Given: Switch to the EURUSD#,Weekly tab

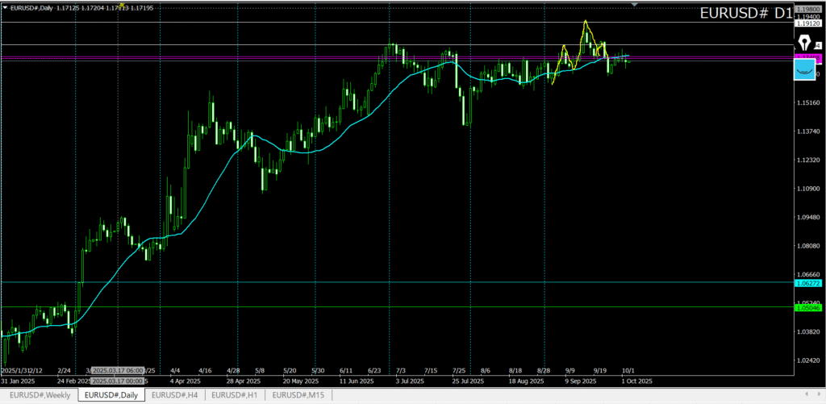Looking at the screenshot, I should pyautogui.click(x=39, y=394).
